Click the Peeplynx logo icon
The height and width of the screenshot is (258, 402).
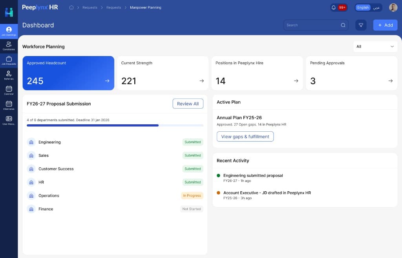coord(9,12)
